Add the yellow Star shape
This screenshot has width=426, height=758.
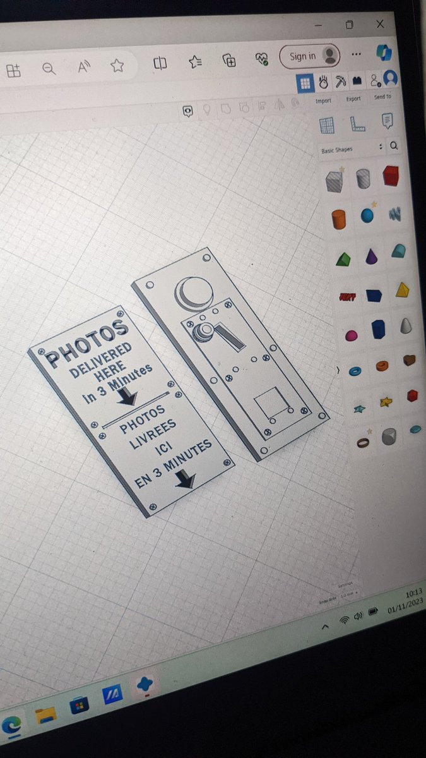point(386,402)
